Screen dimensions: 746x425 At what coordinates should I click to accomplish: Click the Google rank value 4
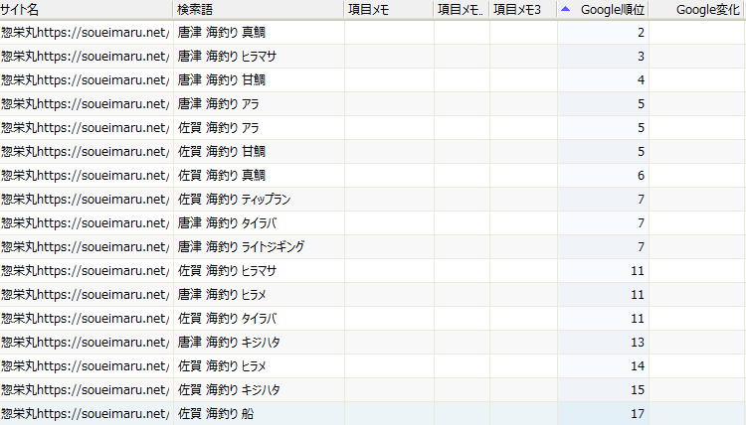(641, 79)
